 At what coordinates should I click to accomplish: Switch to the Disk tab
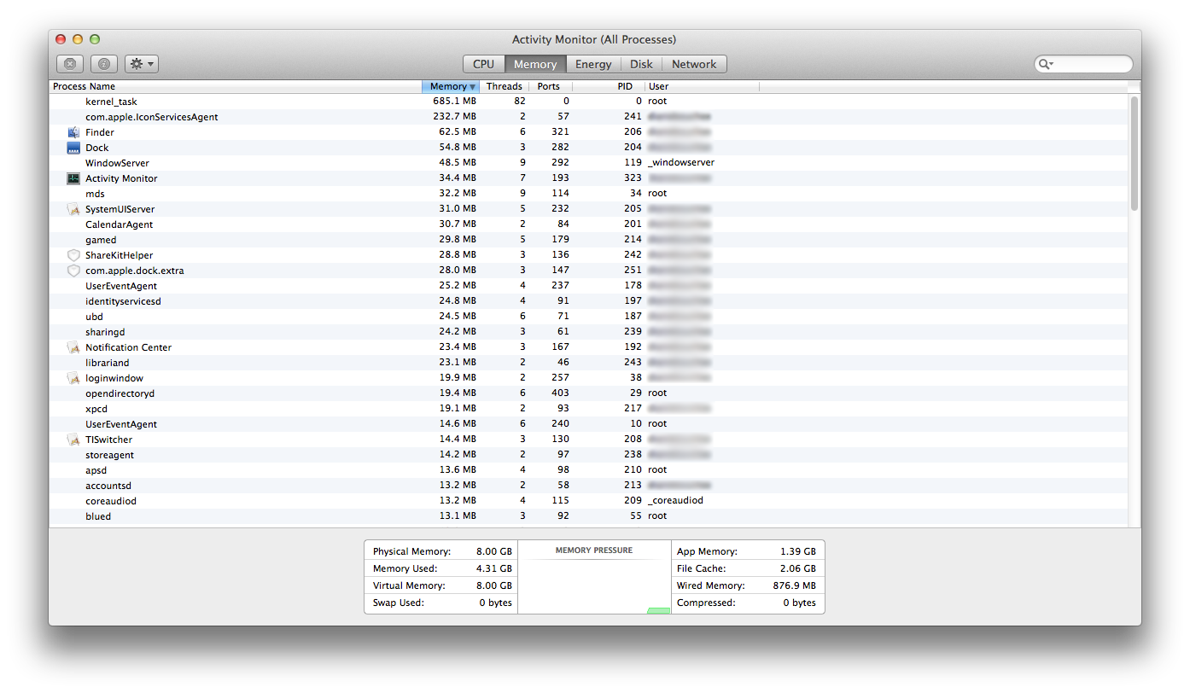[641, 64]
